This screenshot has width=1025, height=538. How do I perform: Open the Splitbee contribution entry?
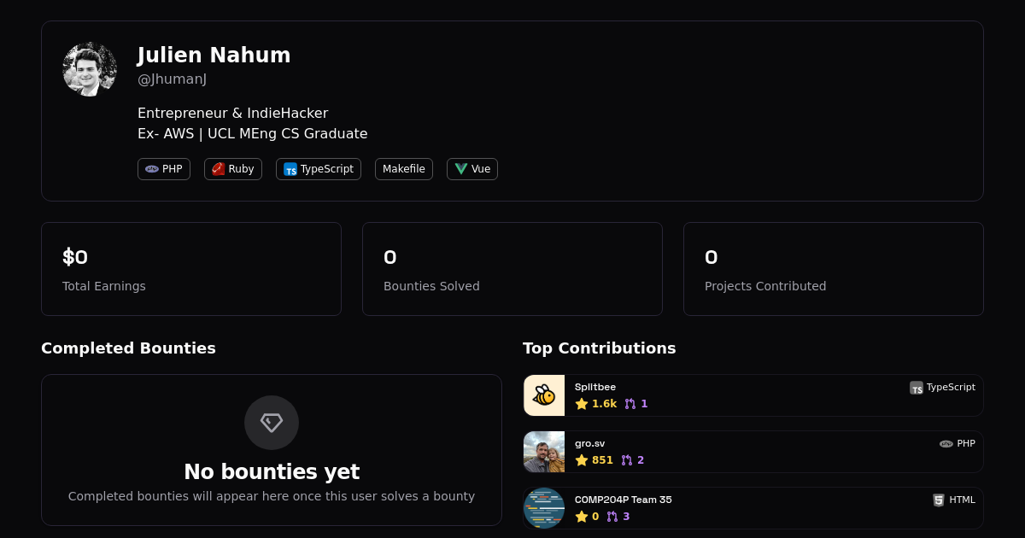coord(595,387)
